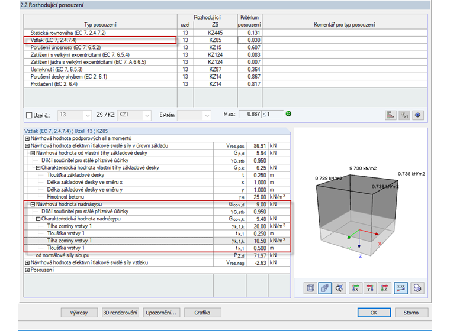Click the Max value field 0.867
This screenshot has height=331, width=450.
tap(250, 114)
